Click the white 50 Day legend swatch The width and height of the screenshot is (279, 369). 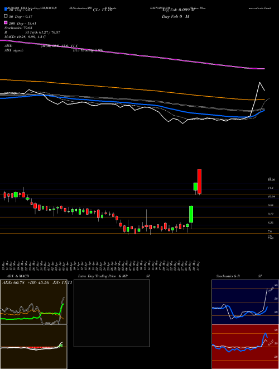point(6,16)
